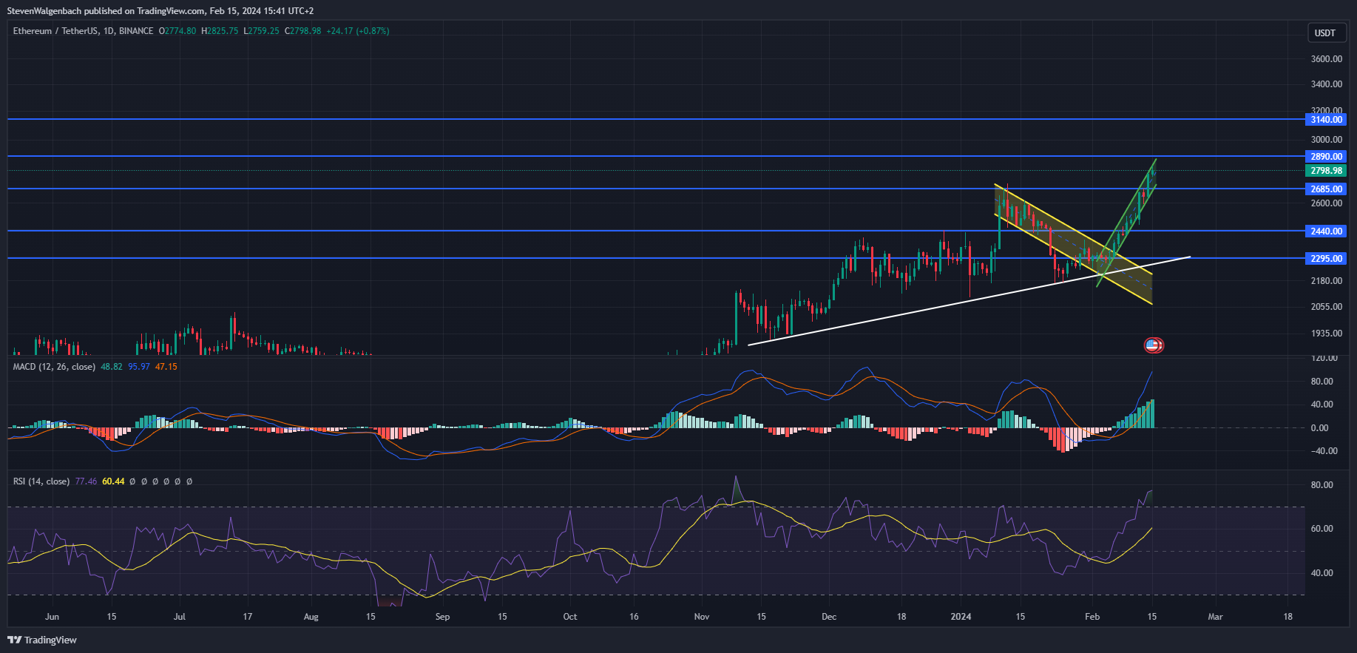Click the Jul date on the time axis
This screenshot has height=653, width=1357.
pos(180,617)
